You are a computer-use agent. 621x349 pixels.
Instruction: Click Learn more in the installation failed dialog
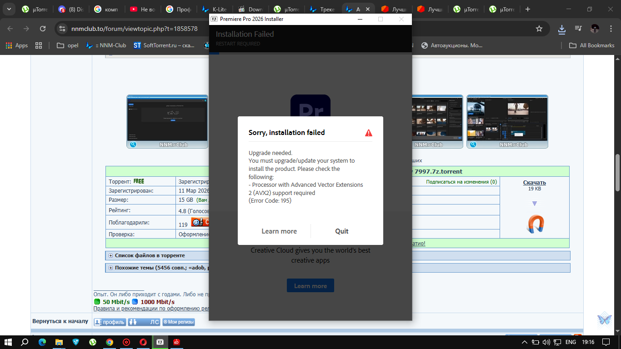[279, 231]
